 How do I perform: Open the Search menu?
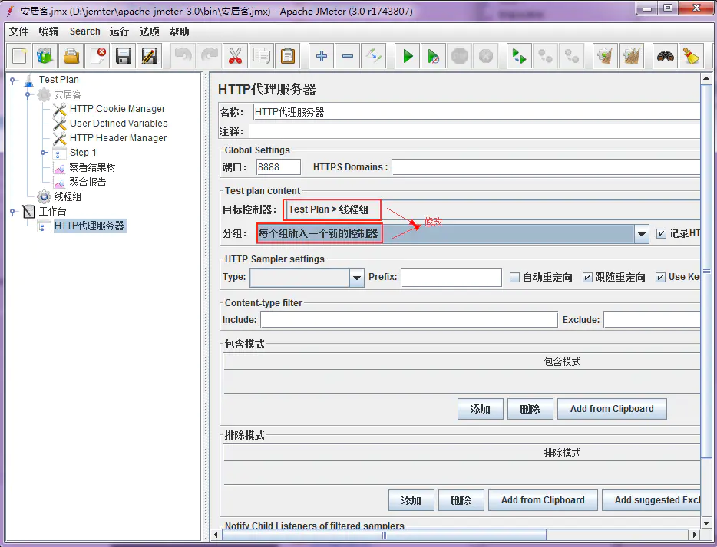pos(85,31)
